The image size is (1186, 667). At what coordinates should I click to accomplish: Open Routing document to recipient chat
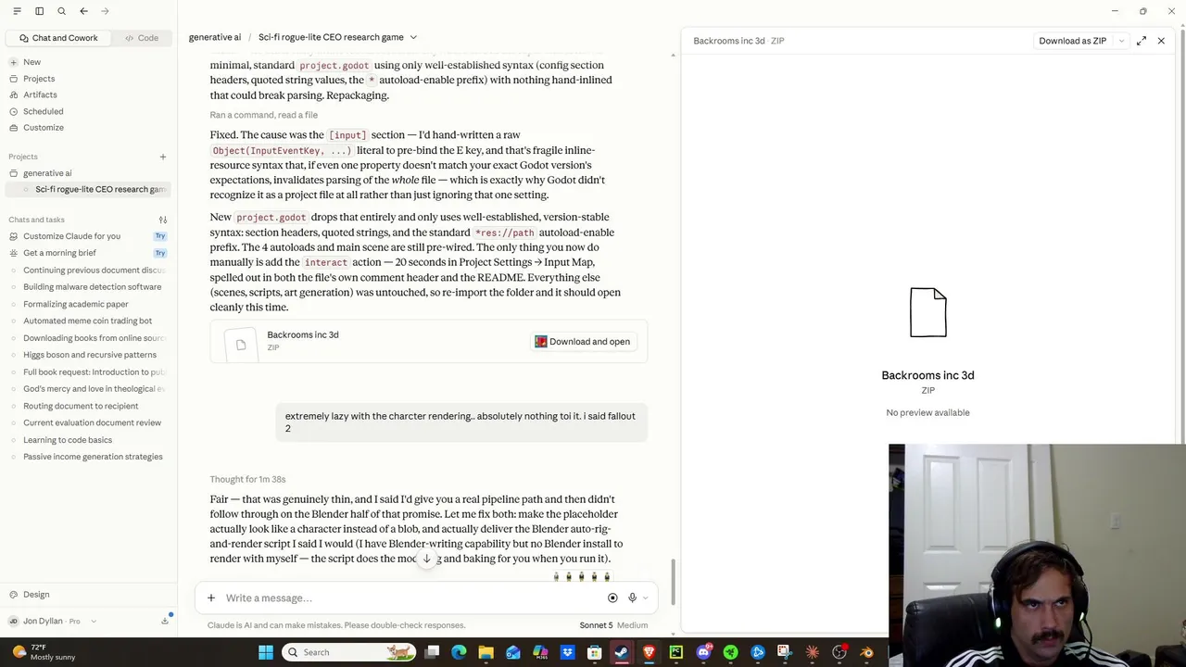[81, 406]
